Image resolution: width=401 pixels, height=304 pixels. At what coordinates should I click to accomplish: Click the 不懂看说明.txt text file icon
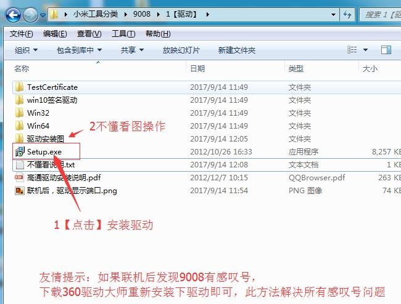tap(20, 165)
